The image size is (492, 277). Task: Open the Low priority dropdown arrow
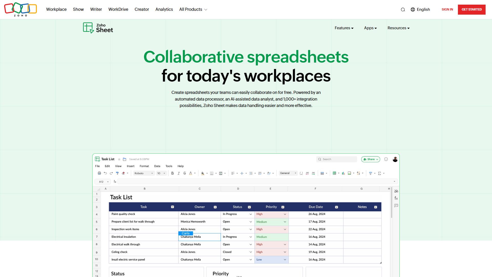coord(285,260)
